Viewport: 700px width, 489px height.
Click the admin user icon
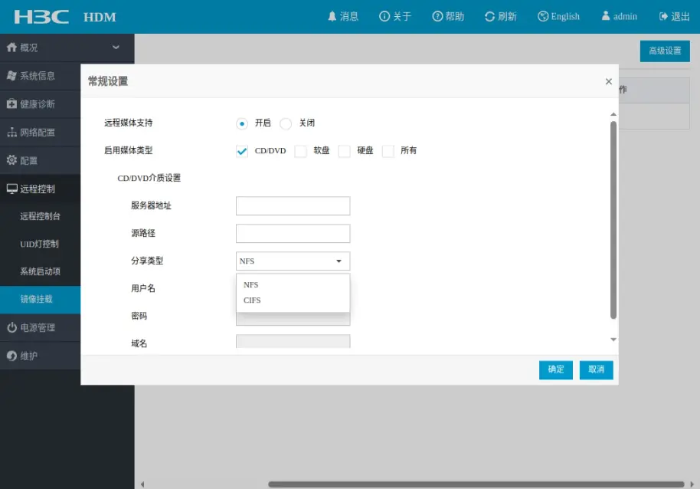point(606,16)
